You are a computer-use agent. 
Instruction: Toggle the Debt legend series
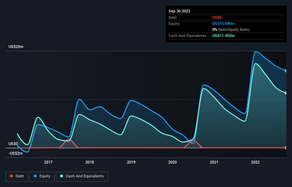point(17,176)
